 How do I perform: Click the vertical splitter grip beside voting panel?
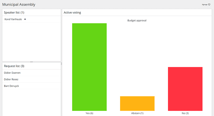click(62, 64)
